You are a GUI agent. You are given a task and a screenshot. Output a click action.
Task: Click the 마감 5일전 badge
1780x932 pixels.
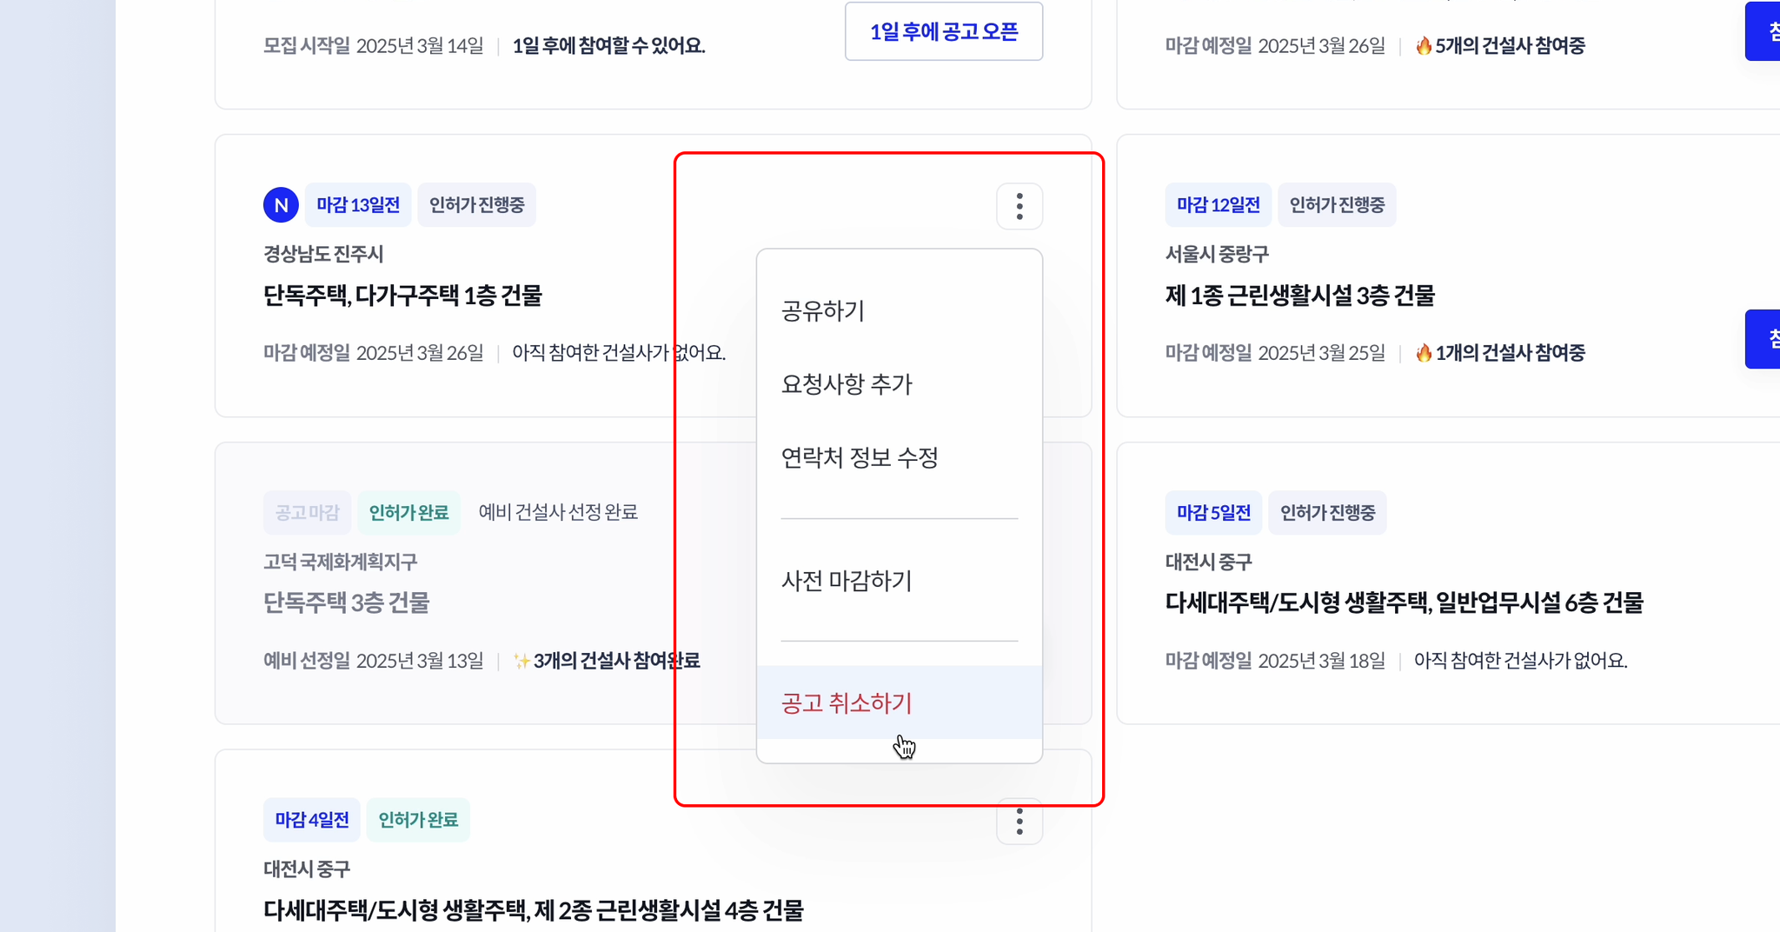tap(1213, 513)
